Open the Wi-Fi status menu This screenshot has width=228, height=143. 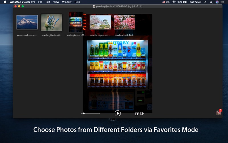tap(174, 2)
